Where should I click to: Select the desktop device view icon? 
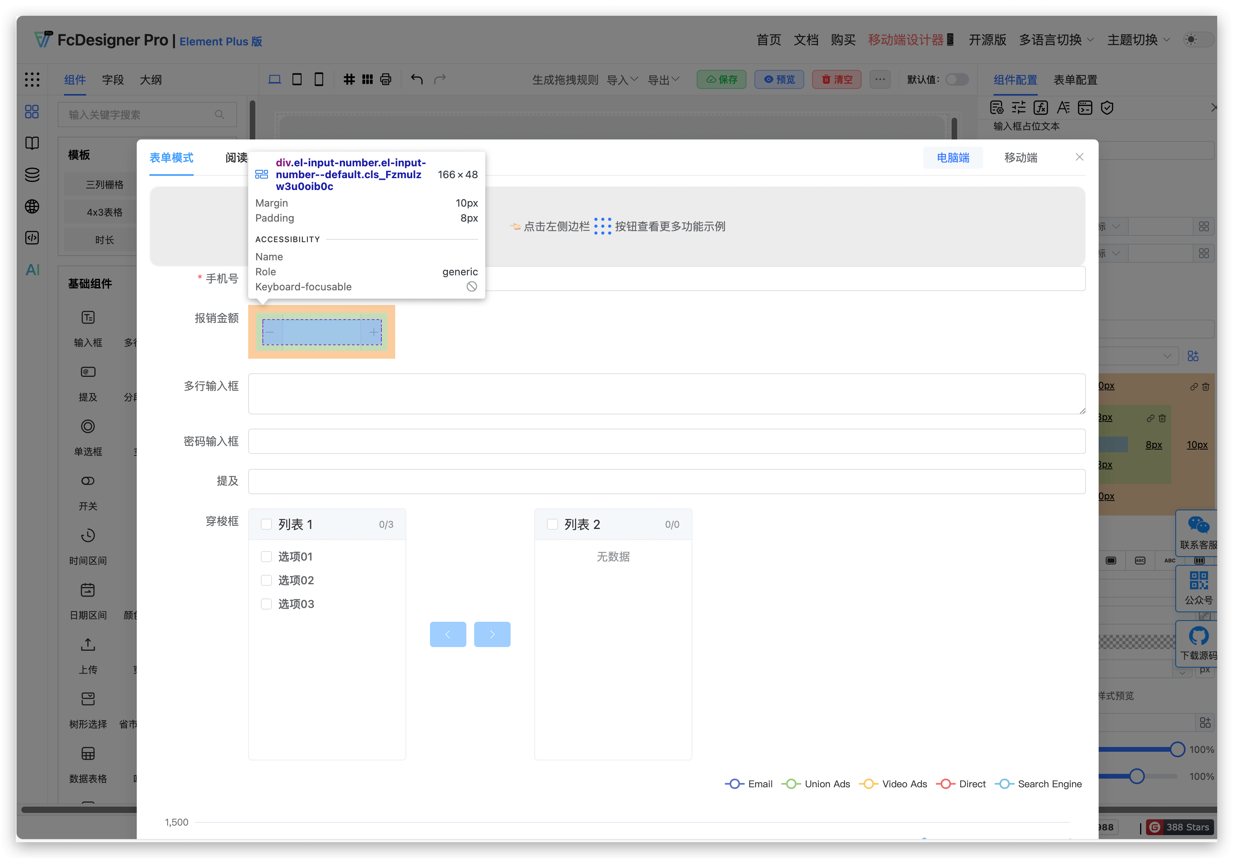coord(274,79)
